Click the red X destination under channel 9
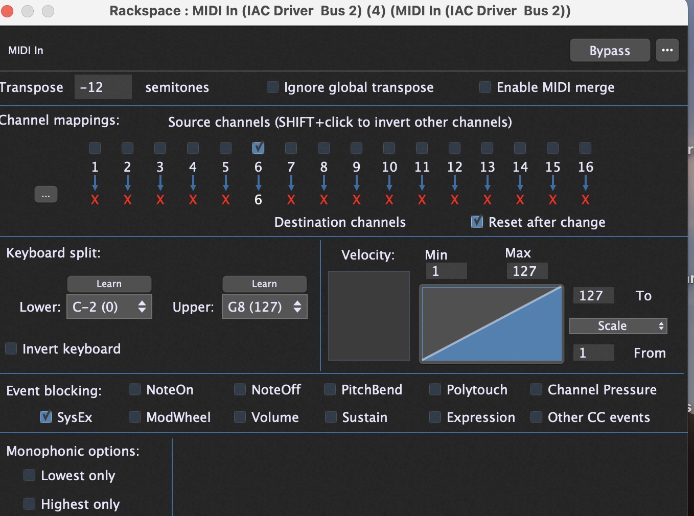Screen dimensions: 694x516 coord(357,200)
